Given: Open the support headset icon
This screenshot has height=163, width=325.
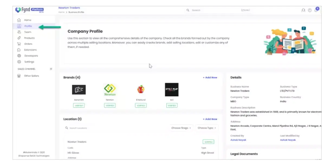Looking at the screenshot, I should [x=303, y=10].
